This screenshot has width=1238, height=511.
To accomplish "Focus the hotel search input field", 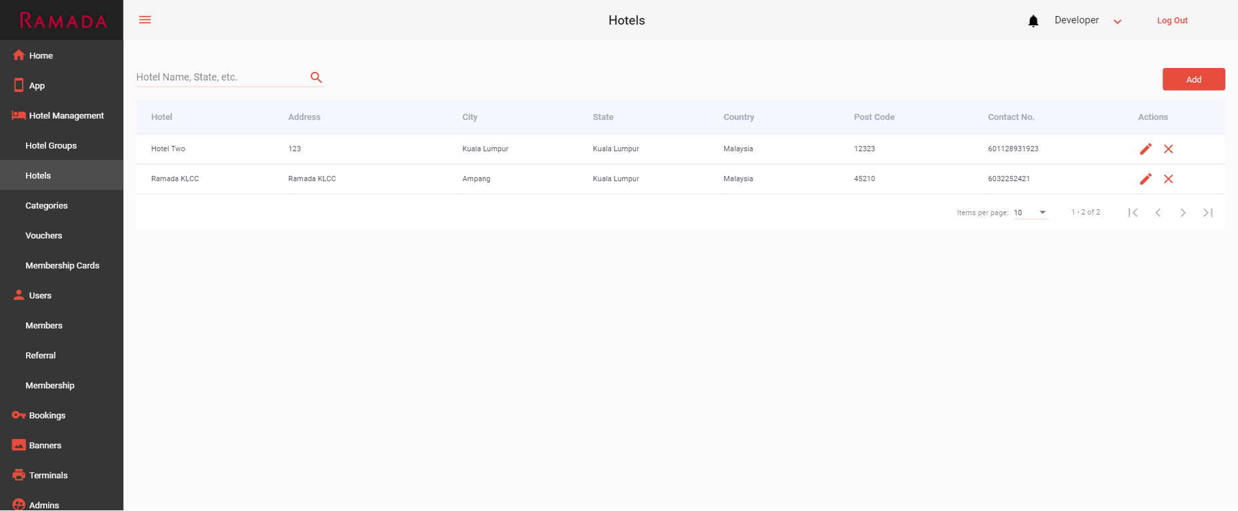I will 220,77.
